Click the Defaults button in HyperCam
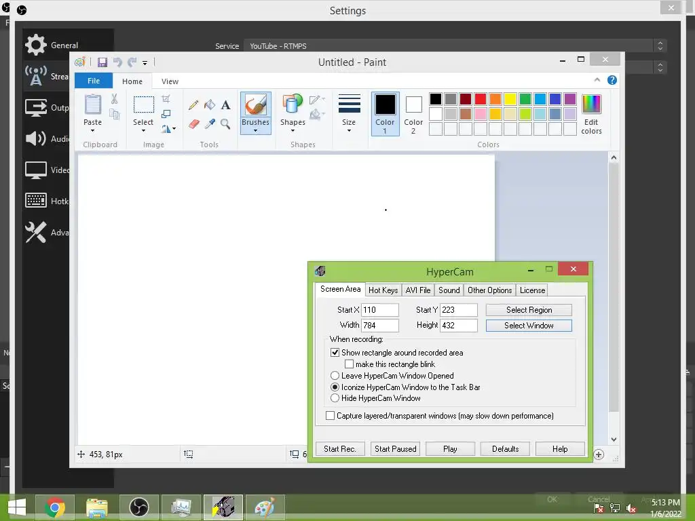This screenshot has height=521, width=695. click(x=505, y=449)
